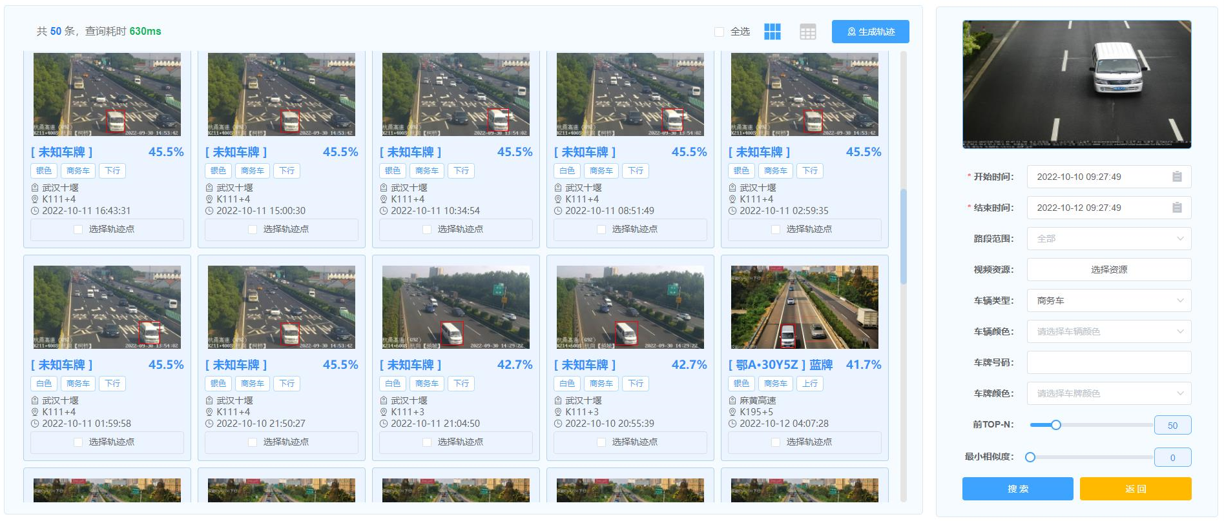Switch to grid card view icon
The height and width of the screenshot is (521, 1224).
[x=772, y=32]
